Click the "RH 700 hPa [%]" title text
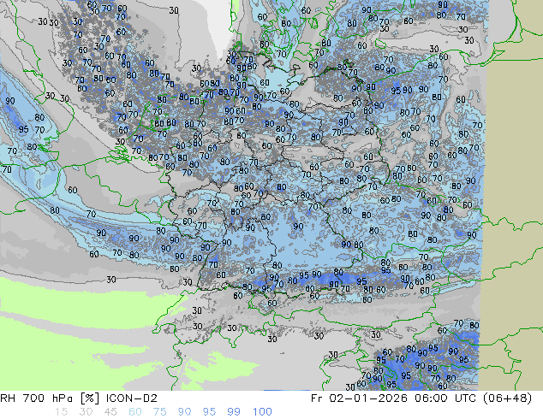Screen dimensions: 543x419 point(50,398)
